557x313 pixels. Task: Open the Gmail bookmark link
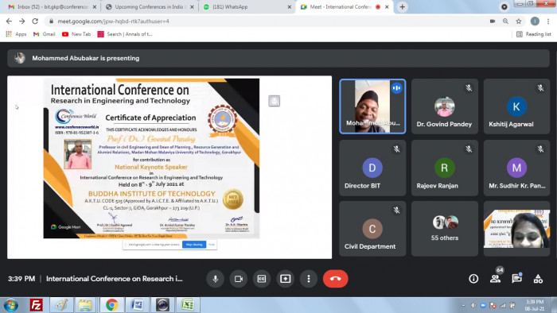pos(45,34)
